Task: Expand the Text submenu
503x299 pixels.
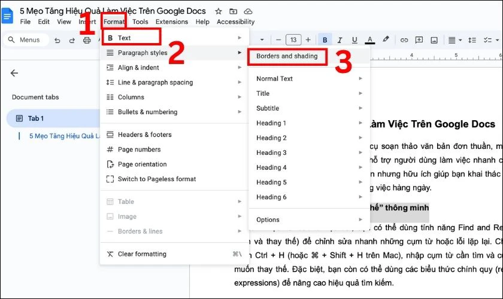Action: (174, 38)
